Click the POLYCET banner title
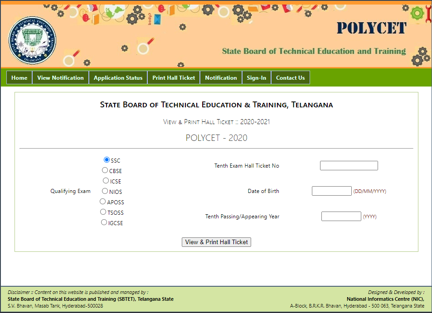 (x=371, y=28)
